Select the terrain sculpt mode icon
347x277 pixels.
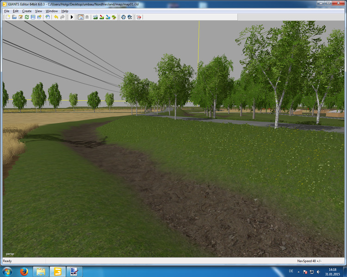95,17
